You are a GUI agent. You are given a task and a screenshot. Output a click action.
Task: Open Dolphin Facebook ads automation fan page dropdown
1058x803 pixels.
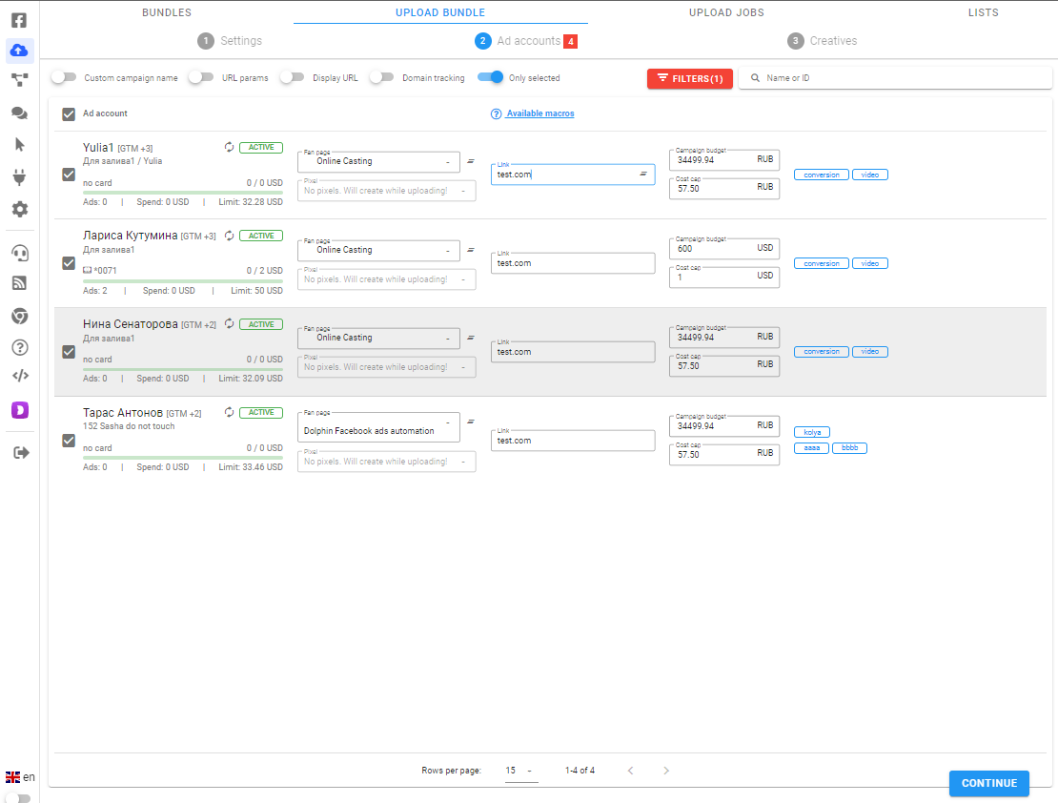[x=378, y=427]
